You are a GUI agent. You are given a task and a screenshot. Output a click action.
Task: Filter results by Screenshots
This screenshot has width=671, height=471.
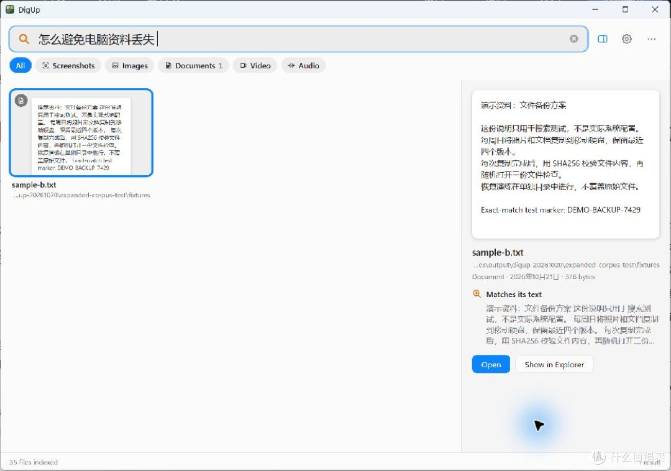68,65
